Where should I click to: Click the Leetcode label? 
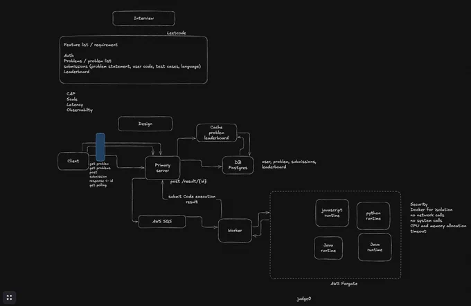177,33
